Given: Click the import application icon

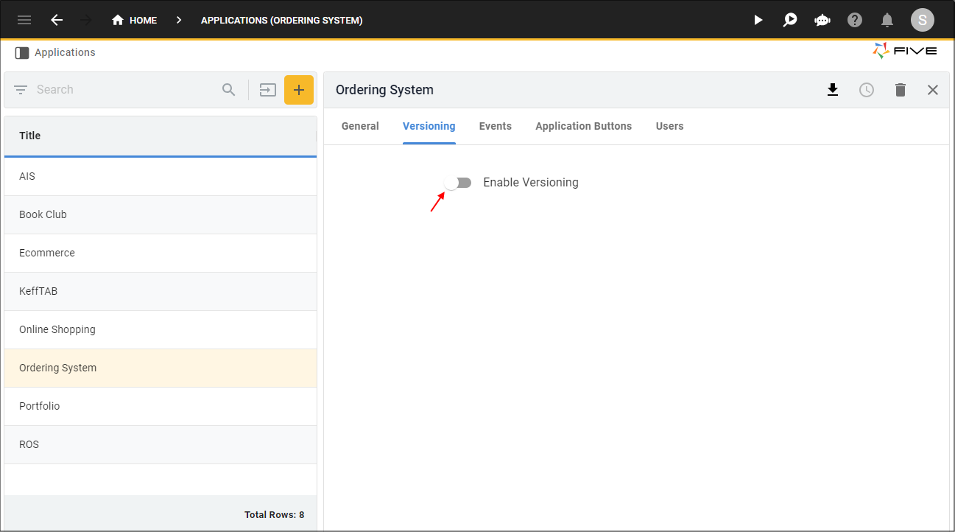Looking at the screenshot, I should [268, 90].
